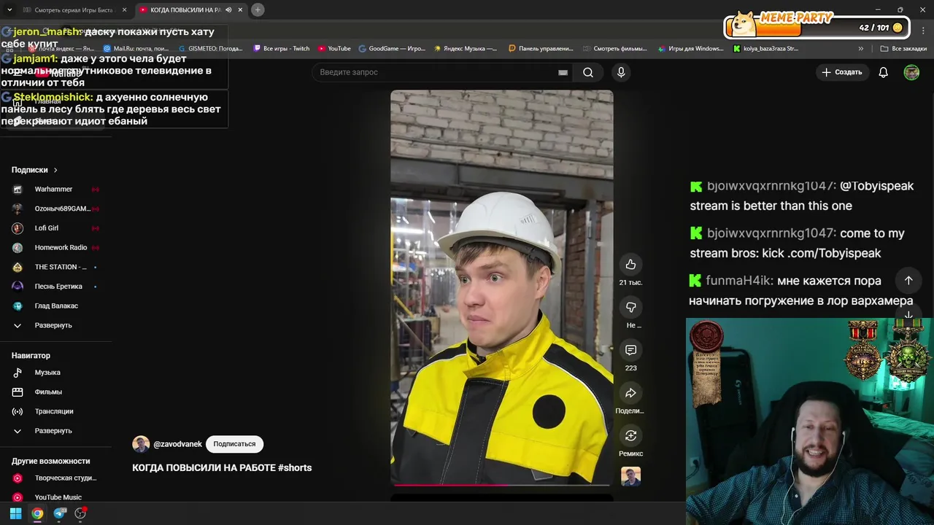Open the Все игры - Twitch bookmark
The height and width of the screenshot is (525, 934).
282,49
